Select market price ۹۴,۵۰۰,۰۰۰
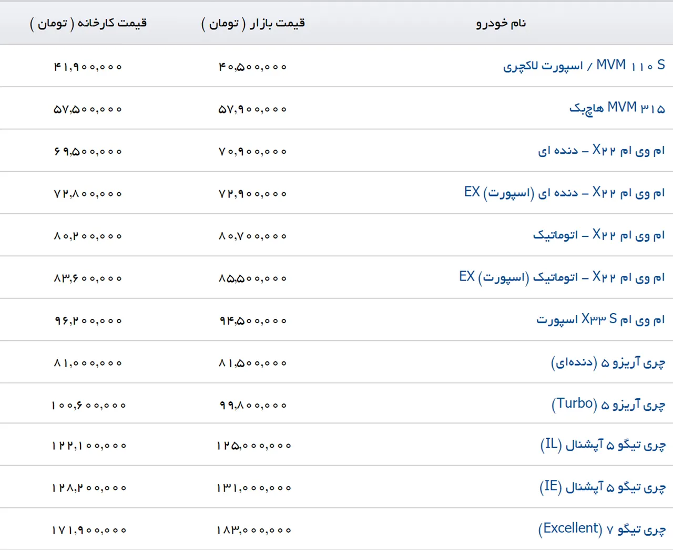 253,320
